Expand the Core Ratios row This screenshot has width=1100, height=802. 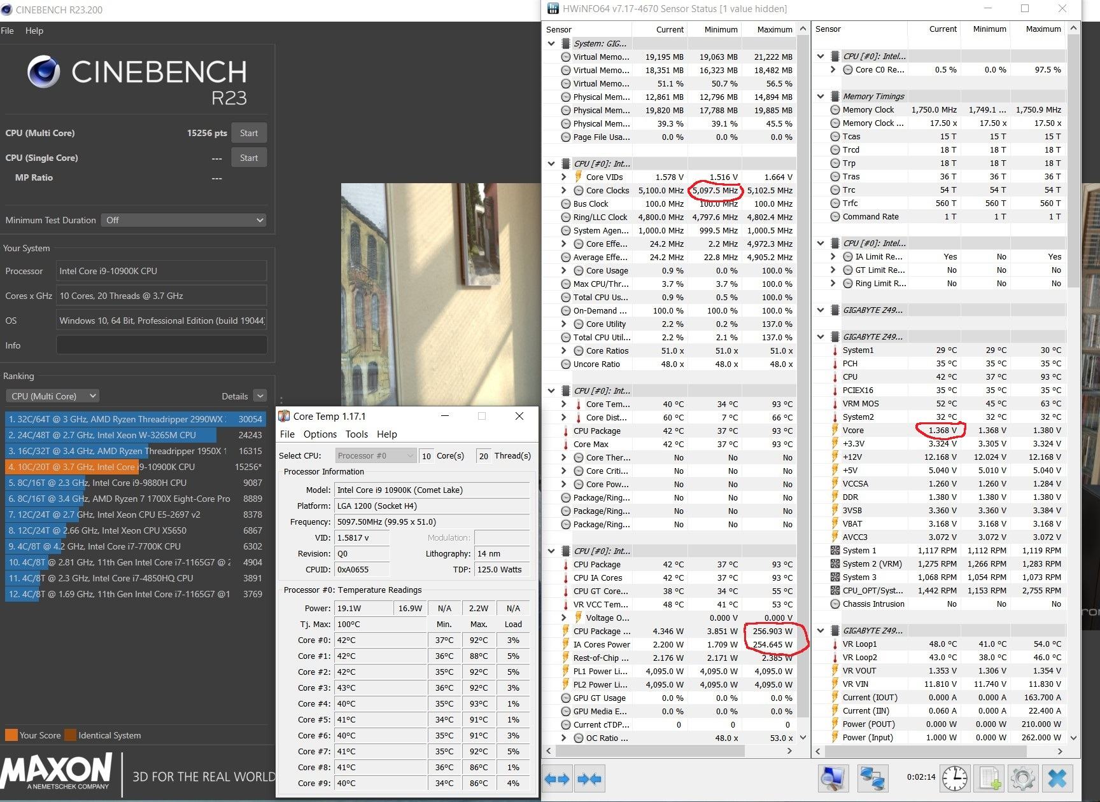click(x=564, y=350)
